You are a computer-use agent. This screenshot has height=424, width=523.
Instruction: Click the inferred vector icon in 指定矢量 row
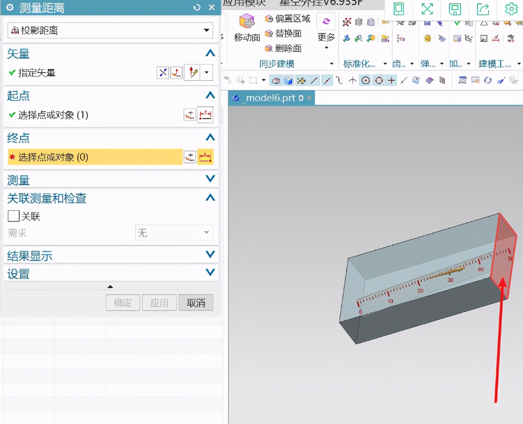tap(193, 73)
